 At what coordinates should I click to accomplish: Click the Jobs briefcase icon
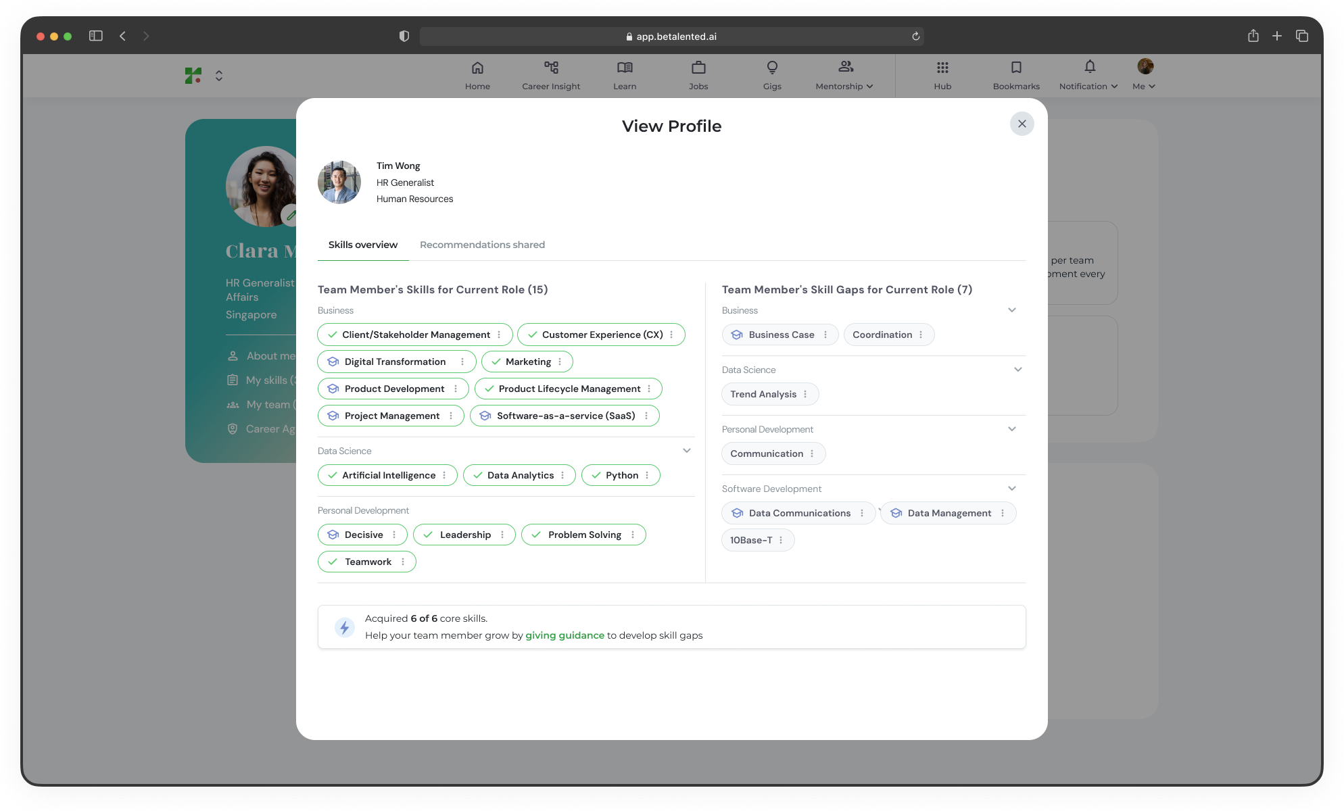coord(698,68)
